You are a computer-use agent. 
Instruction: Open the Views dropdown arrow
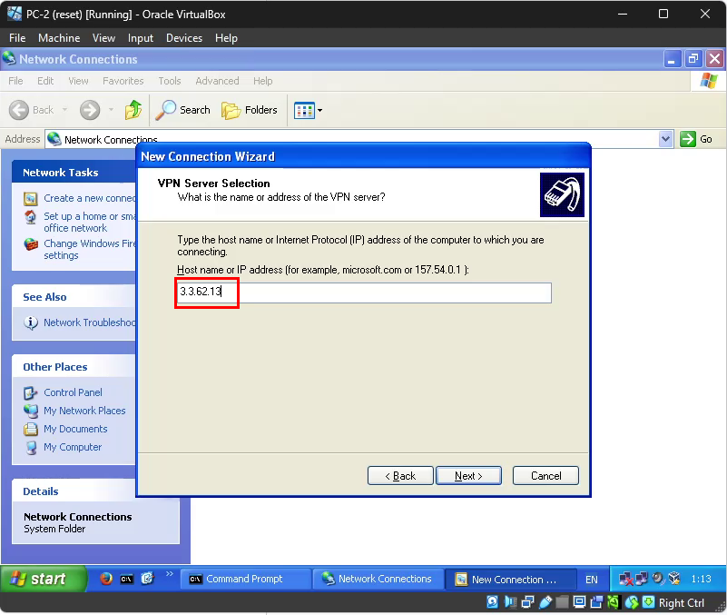[319, 111]
